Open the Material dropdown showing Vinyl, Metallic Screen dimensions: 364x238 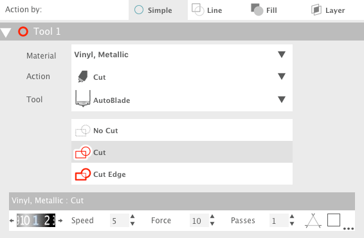pyautogui.click(x=182, y=55)
